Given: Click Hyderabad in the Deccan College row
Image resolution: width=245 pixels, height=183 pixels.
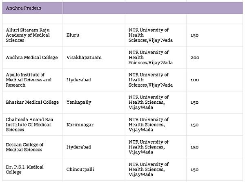Looking at the screenshot, I should 78,147.
